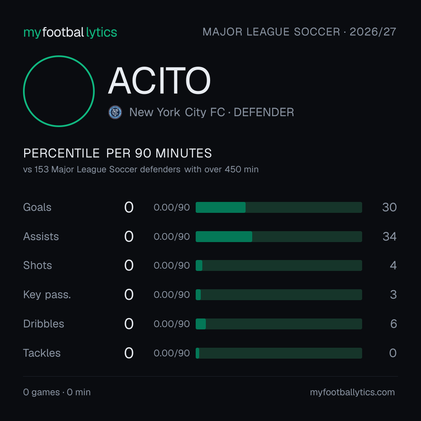This screenshot has width=421, height=421.
Task: Click the Major League Soccer 2026/27 header
Action: pyautogui.click(x=299, y=32)
